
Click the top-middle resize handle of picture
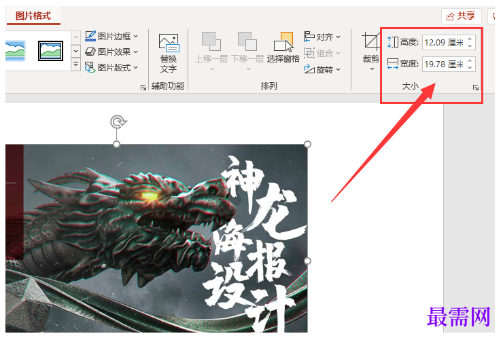coord(117,144)
